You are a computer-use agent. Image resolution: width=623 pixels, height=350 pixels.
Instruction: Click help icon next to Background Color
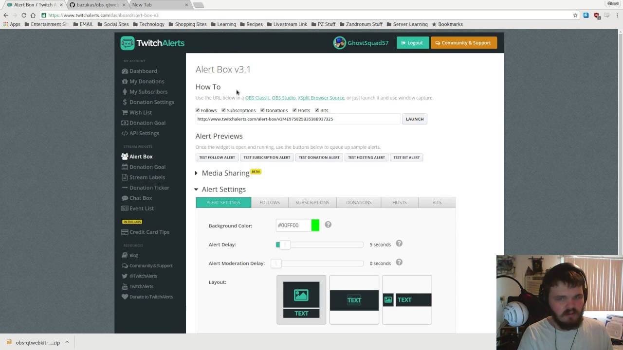[328, 225]
